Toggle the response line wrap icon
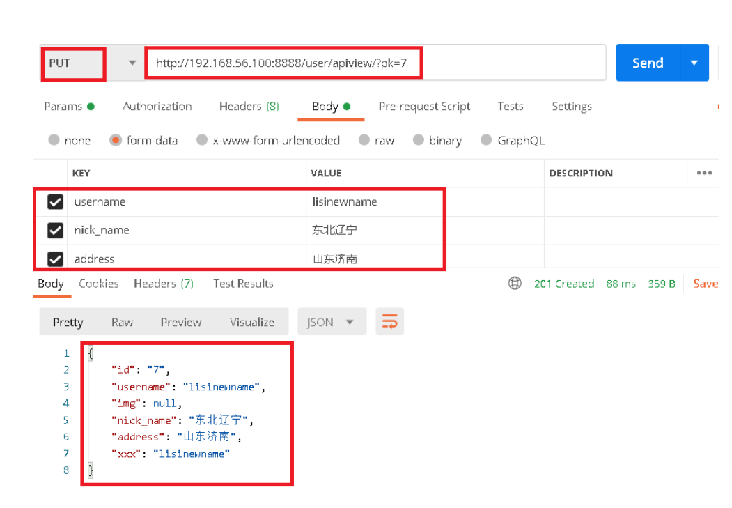Viewport: 732px width, 508px height. coord(390,322)
